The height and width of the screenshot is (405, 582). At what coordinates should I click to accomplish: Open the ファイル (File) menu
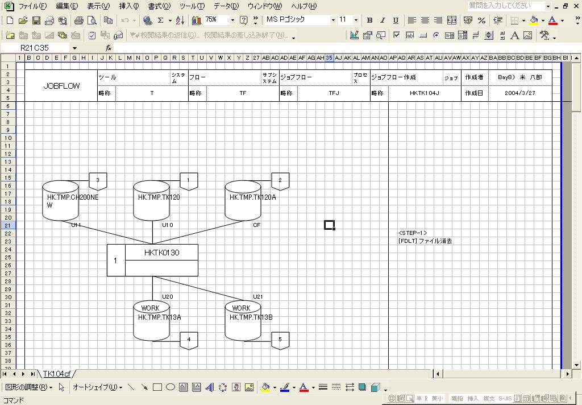pos(32,6)
